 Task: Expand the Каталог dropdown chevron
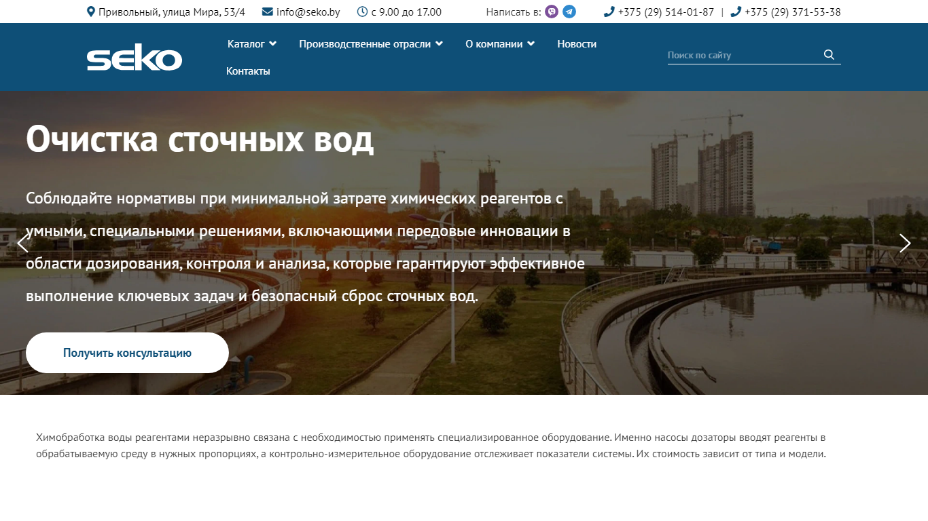click(273, 43)
